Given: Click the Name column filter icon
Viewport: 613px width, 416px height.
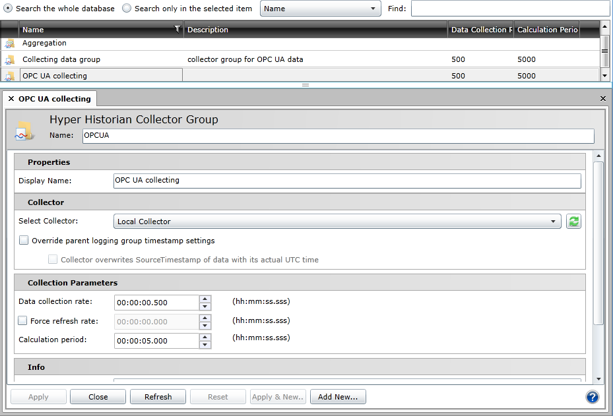Looking at the screenshot, I should [x=177, y=29].
